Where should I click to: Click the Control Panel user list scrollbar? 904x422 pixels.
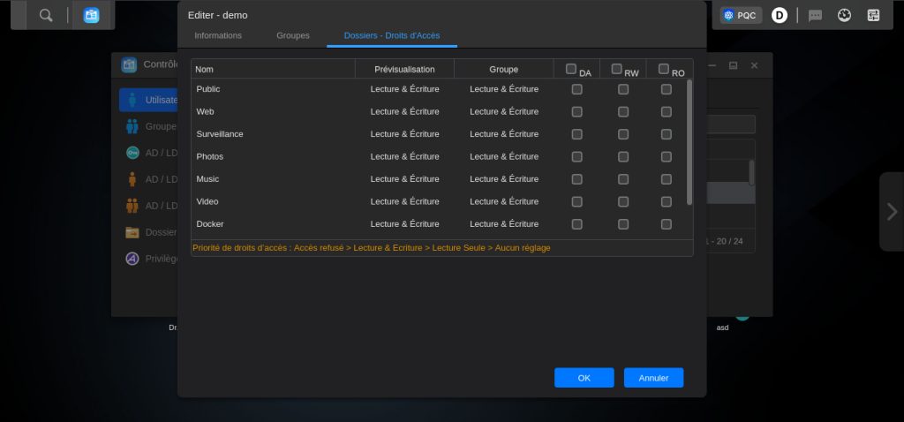pos(751,172)
